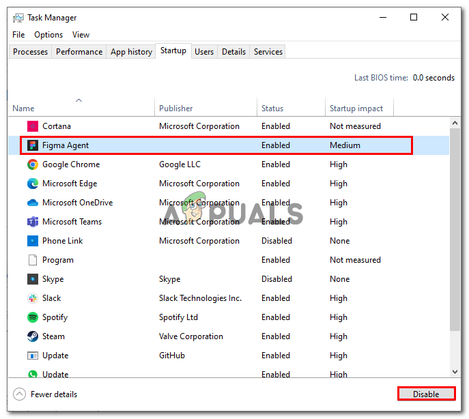Switch to the Processes tab
Image resolution: width=469 pixels, height=419 pixels.
[x=30, y=52]
